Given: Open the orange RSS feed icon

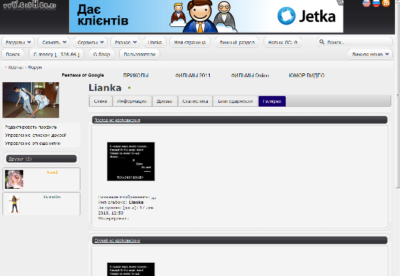Looking at the screenshot, I should [x=386, y=4].
